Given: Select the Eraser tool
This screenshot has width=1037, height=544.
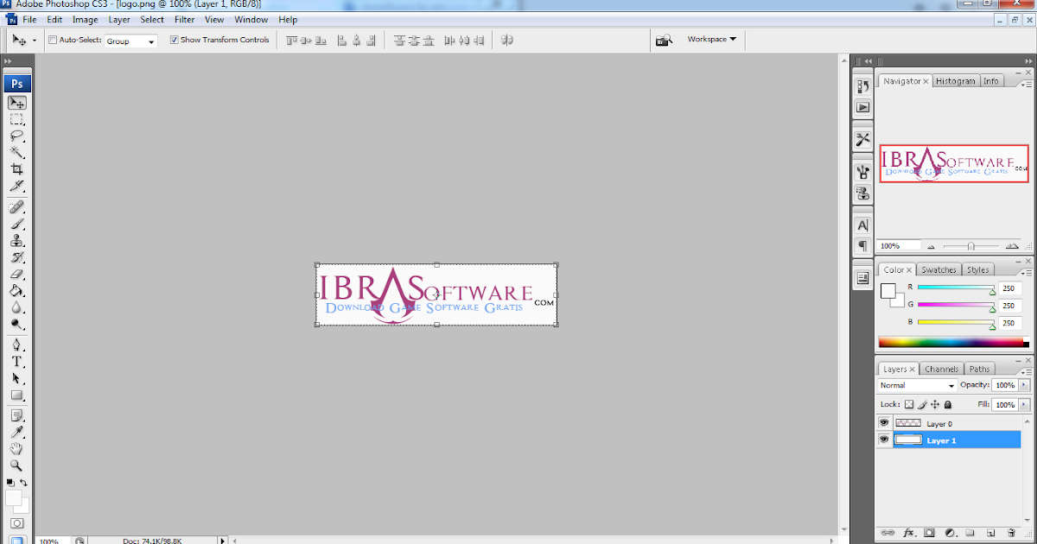Looking at the screenshot, I should coord(17,275).
